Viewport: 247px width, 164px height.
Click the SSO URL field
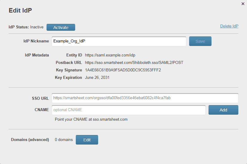click(145, 98)
